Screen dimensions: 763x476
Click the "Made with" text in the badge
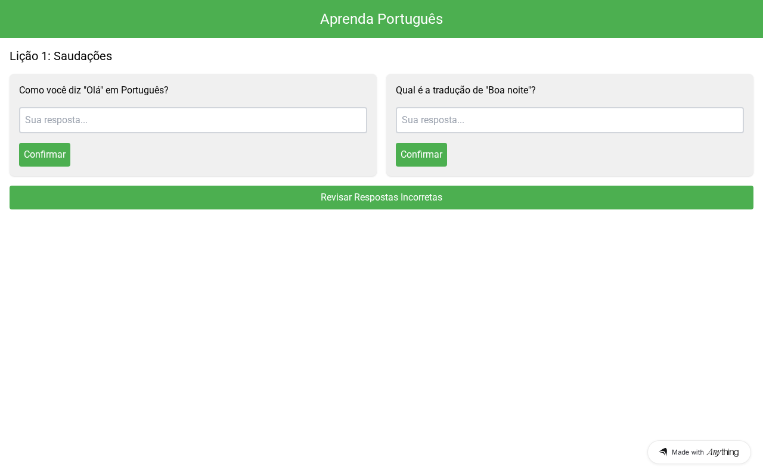(x=687, y=452)
